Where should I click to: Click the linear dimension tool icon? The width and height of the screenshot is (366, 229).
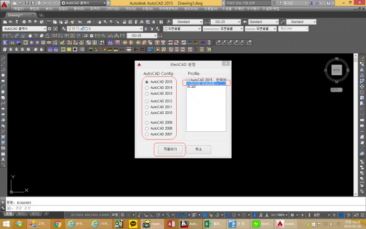click(5, 36)
